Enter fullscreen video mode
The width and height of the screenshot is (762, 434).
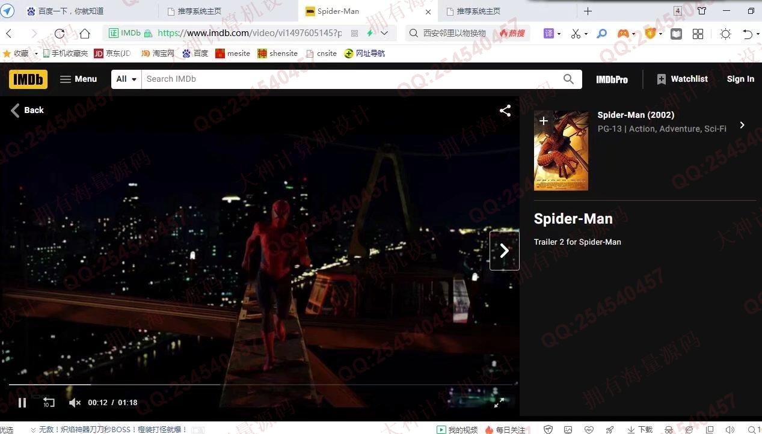pyautogui.click(x=499, y=403)
